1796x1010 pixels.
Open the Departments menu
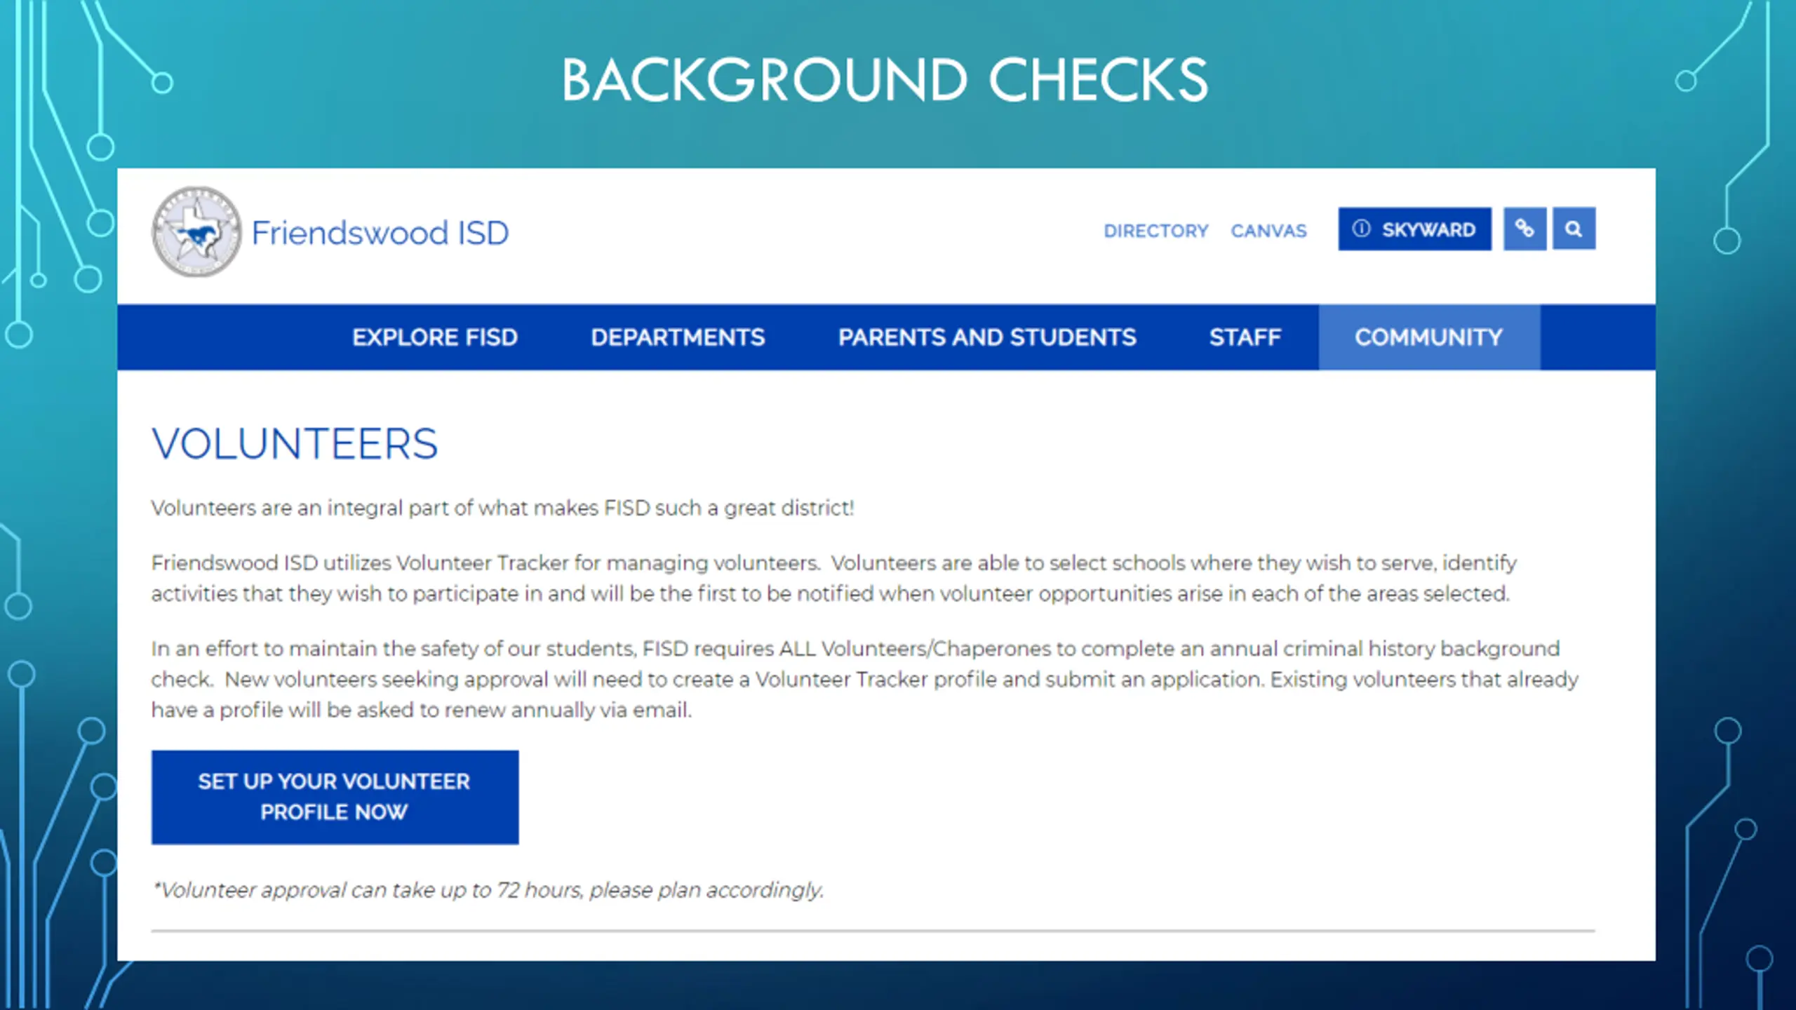678,337
